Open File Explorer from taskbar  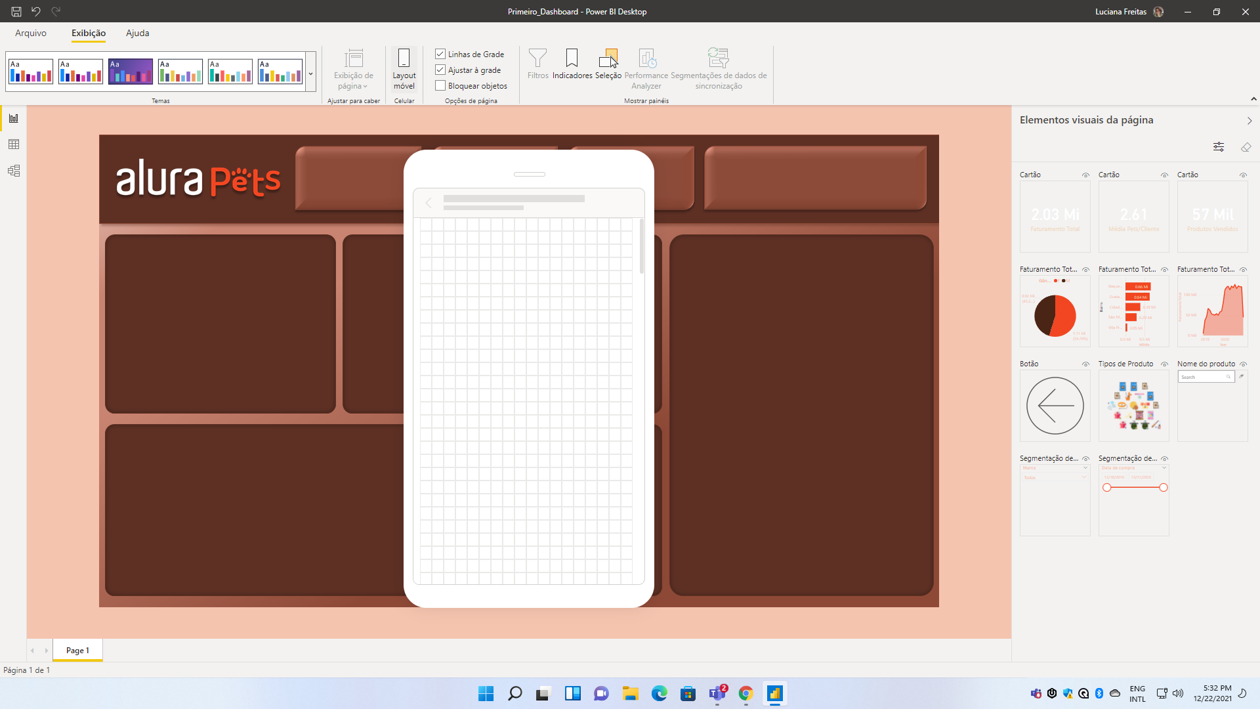click(631, 693)
